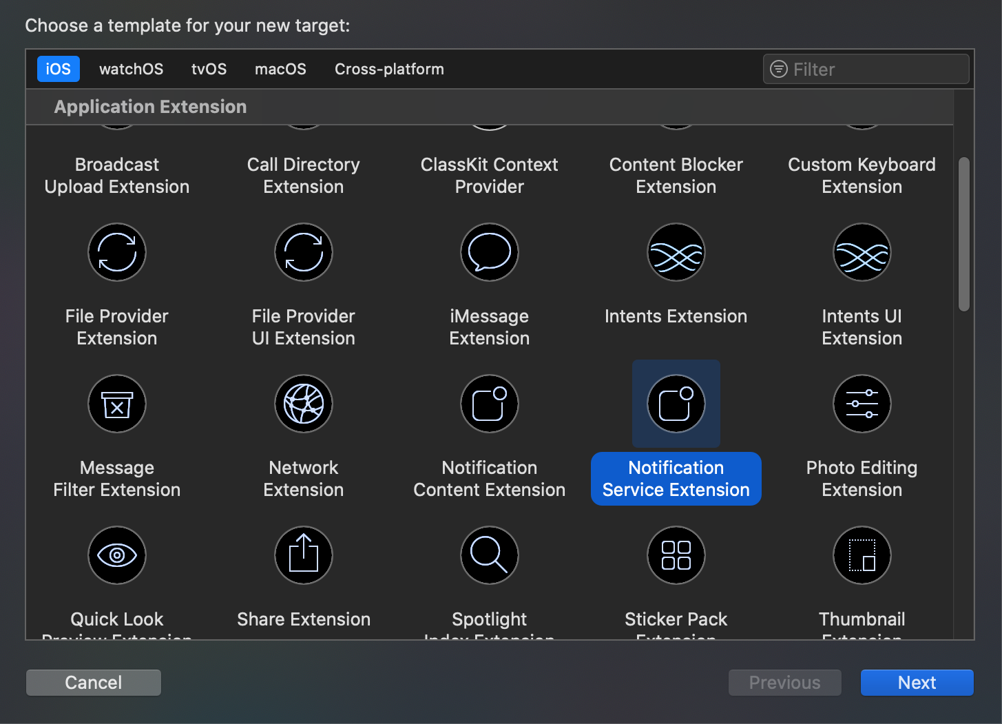Select the Intents Extension wave icon
This screenshot has height=724, width=1002.
pyautogui.click(x=676, y=252)
